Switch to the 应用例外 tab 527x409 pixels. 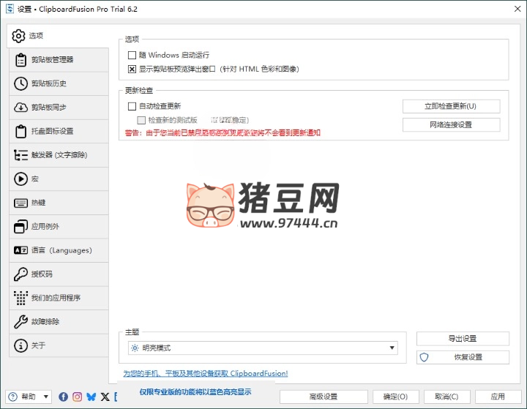59,227
